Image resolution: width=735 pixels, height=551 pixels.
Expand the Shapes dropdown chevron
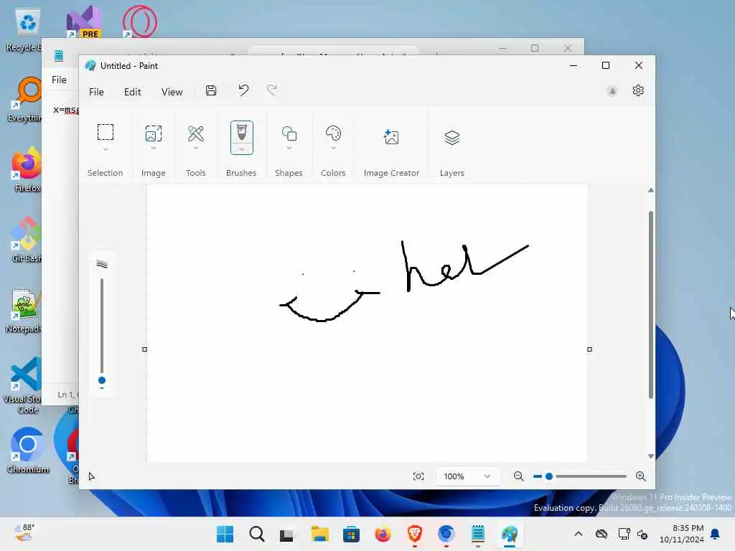289,148
